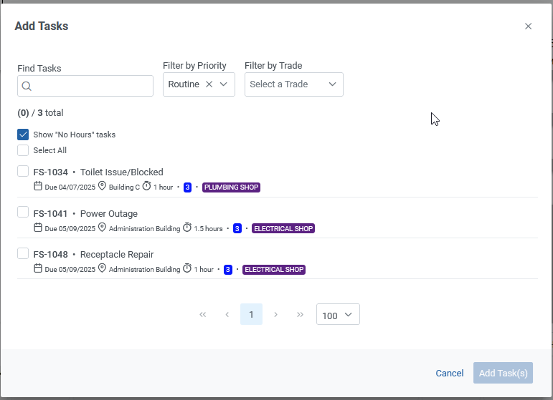
Task: Click the PLUMBING SHOP trade tag
Action: [x=231, y=187]
